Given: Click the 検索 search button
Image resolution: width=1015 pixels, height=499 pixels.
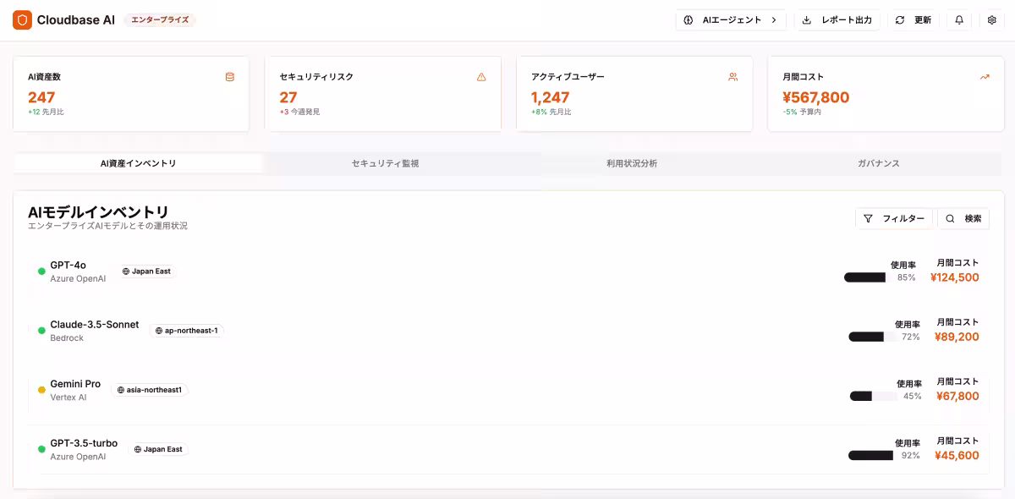Looking at the screenshot, I should 963,218.
